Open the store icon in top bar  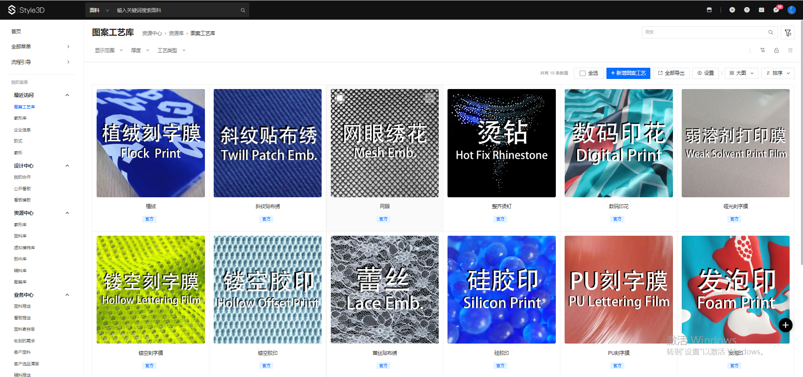pyautogui.click(x=709, y=10)
